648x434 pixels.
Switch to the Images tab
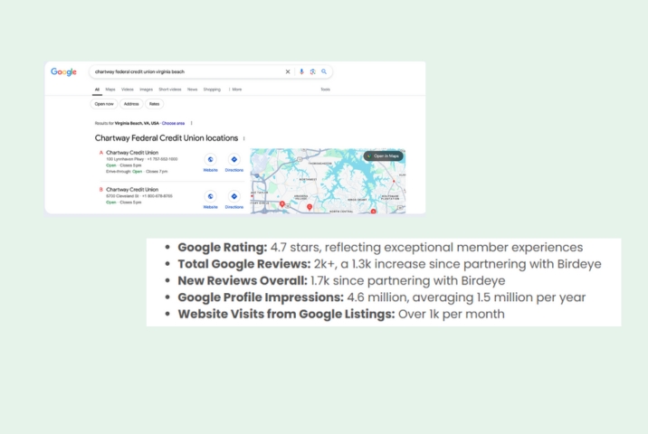click(147, 90)
